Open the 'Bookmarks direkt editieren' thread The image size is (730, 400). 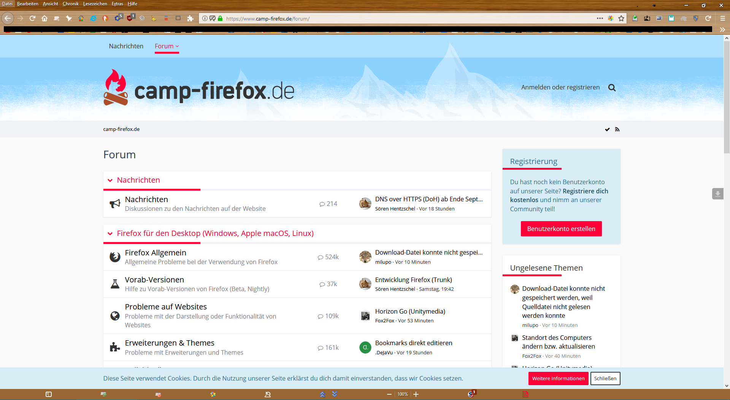point(414,343)
